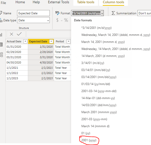Switch to the Table tools tab
This screenshot has width=151, height=145.
[x=86, y=2]
